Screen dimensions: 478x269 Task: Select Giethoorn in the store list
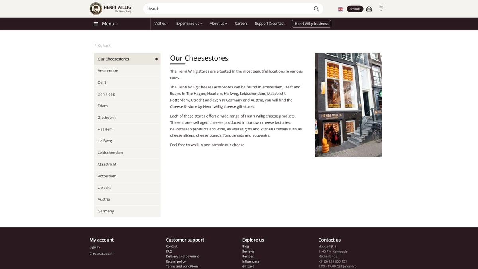pos(106,118)
